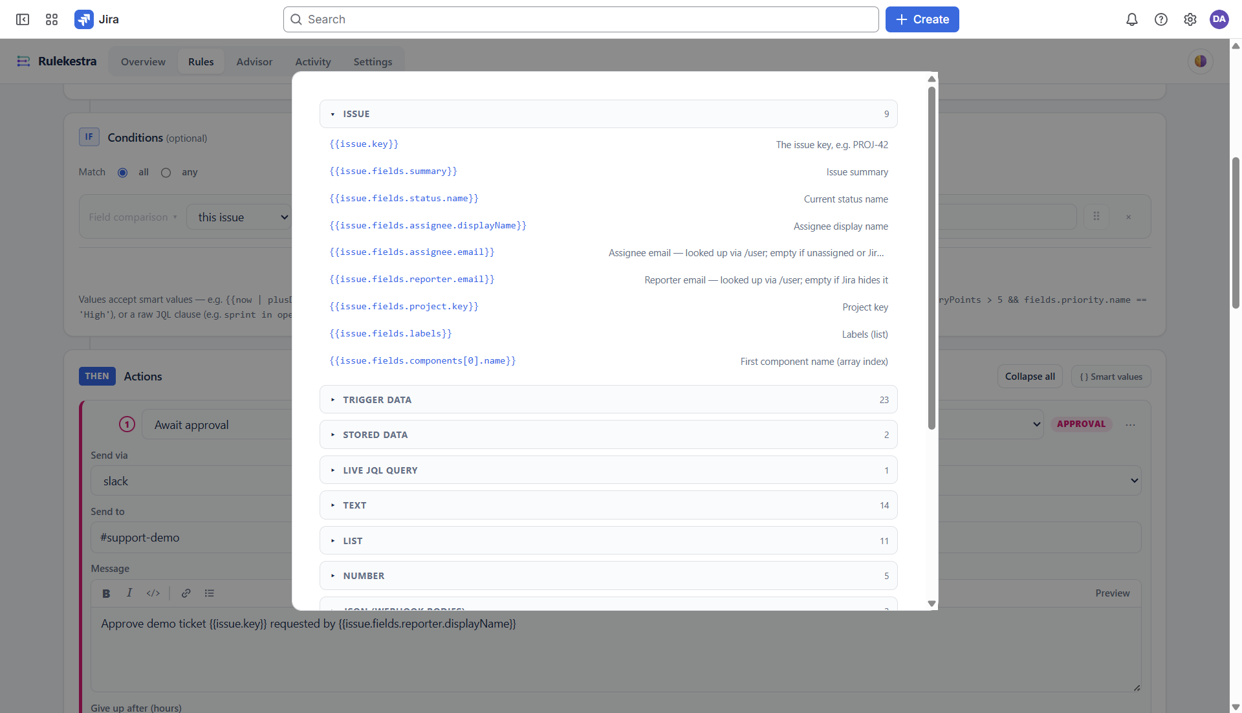This screenshot has width=1242, height=713.
Task: Switch to the Rules tab
Action: [201, 61]
